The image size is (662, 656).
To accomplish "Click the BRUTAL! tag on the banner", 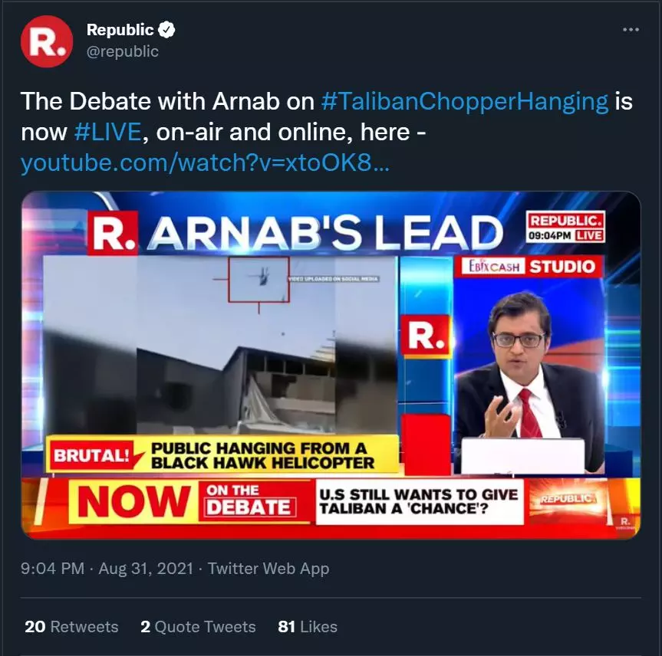I will pyautogui.click(x=91, y=455).
